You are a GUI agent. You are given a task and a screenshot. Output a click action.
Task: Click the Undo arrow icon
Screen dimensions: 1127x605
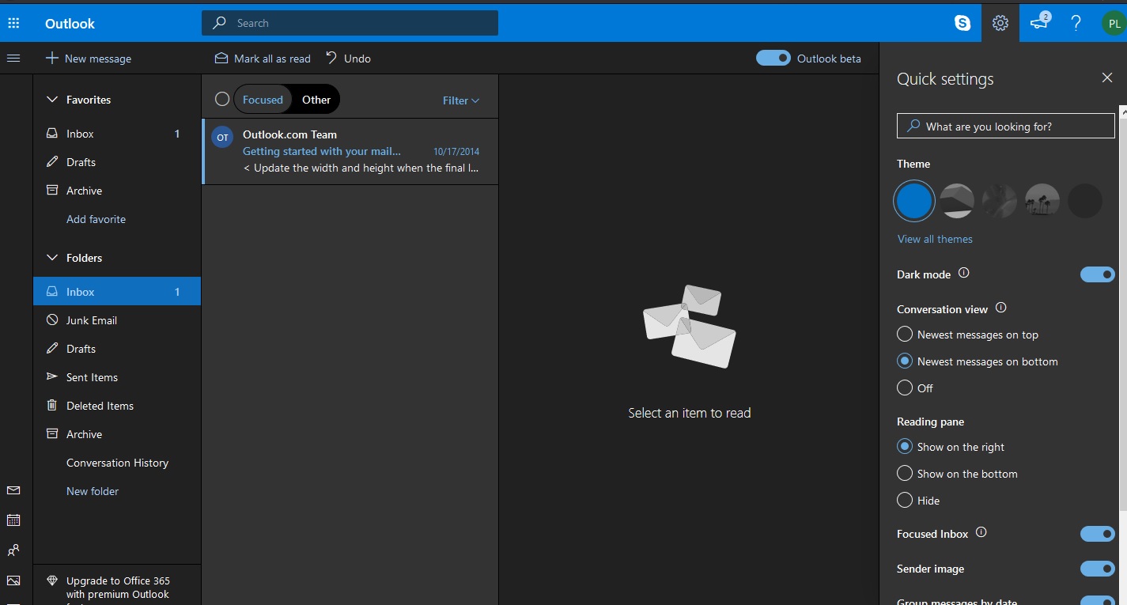pyautogui.click(x=331, y=58)
